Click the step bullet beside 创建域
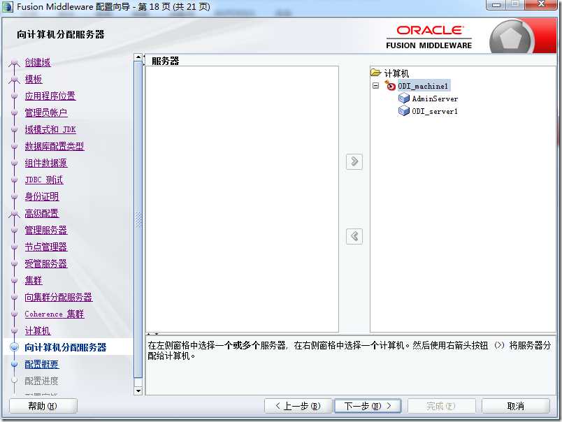 [15, 63]
